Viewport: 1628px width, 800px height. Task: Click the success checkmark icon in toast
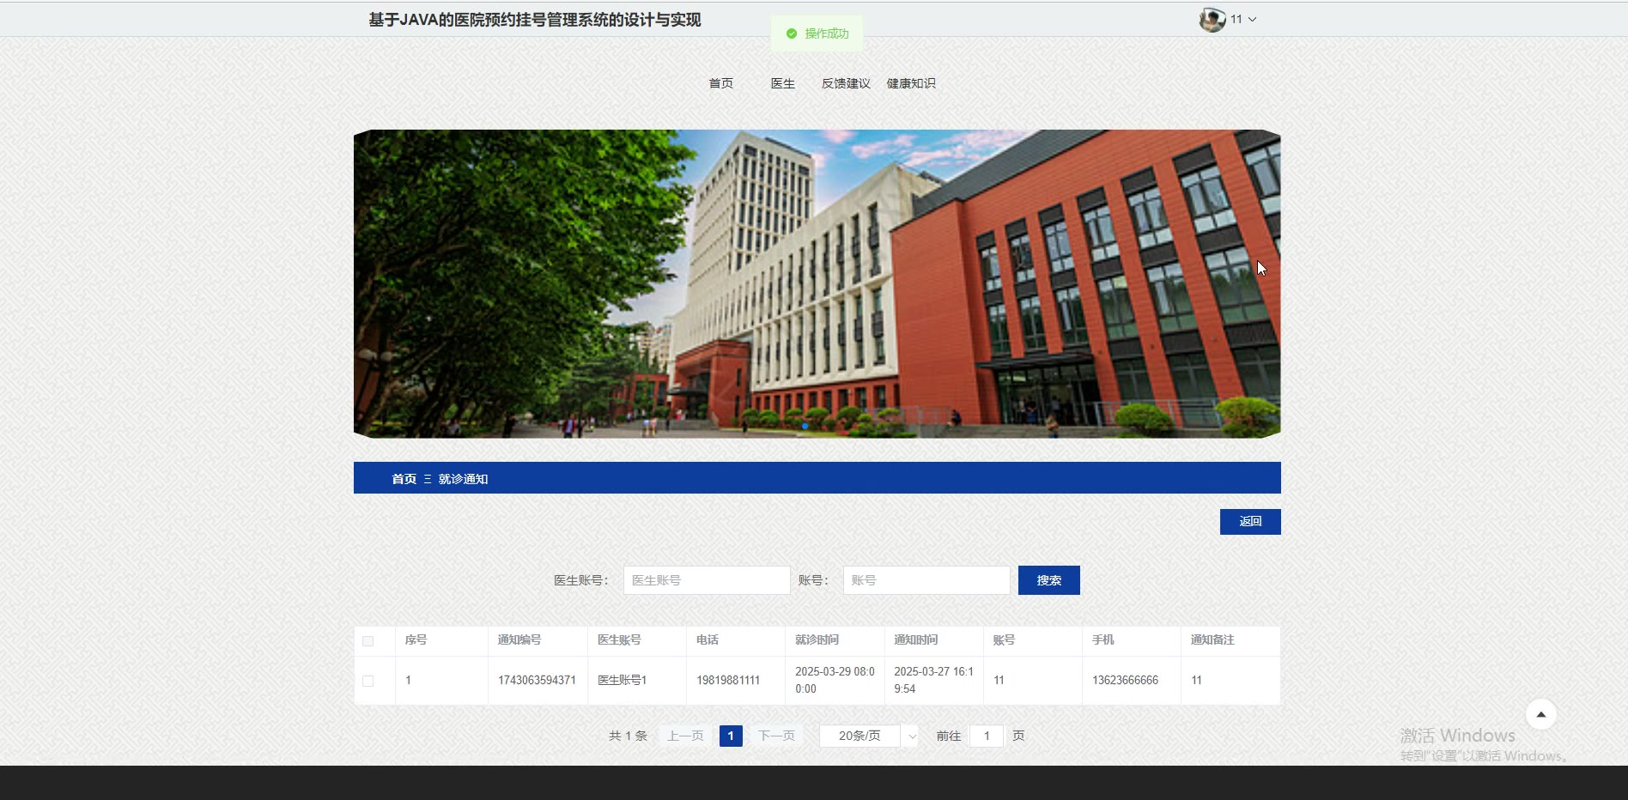point(792,33)
